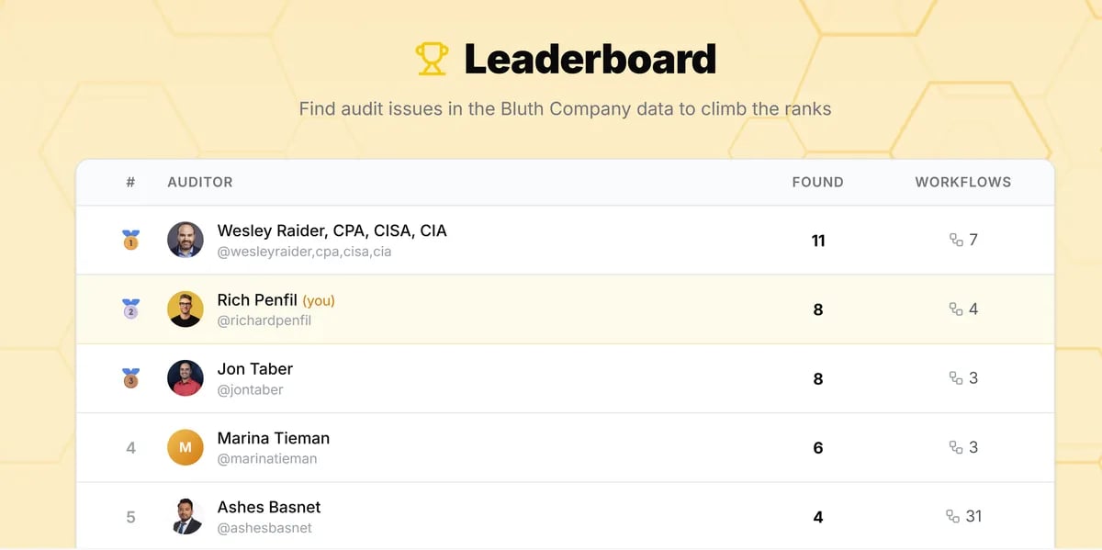The width and height of the screenshot is (1102, 550).
Task: Click the AUDITOR column header
Action: pos(199,182)
